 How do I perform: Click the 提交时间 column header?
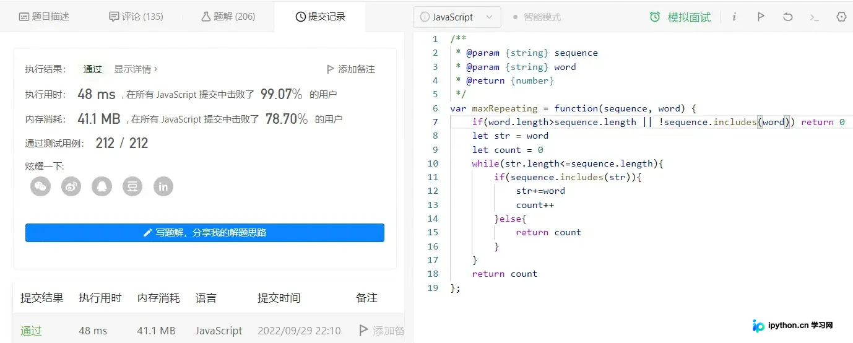click(x=279, y=298)
